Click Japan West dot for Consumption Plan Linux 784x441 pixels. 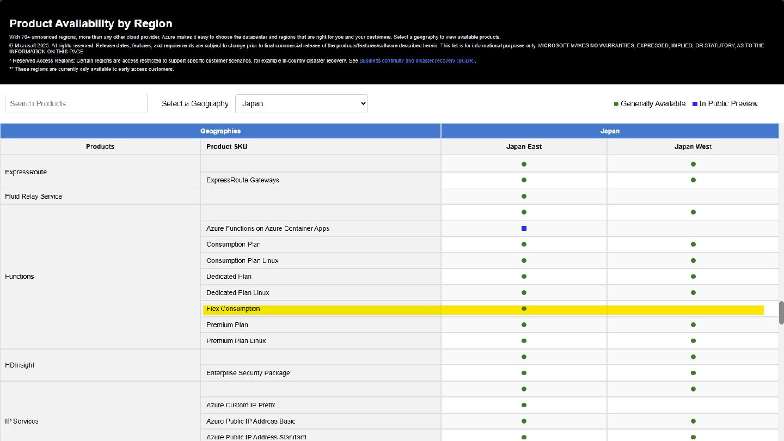pos(693,261)
